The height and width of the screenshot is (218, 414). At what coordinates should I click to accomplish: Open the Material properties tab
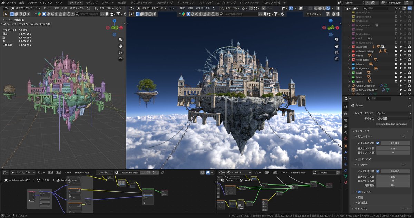coord(346,182)
